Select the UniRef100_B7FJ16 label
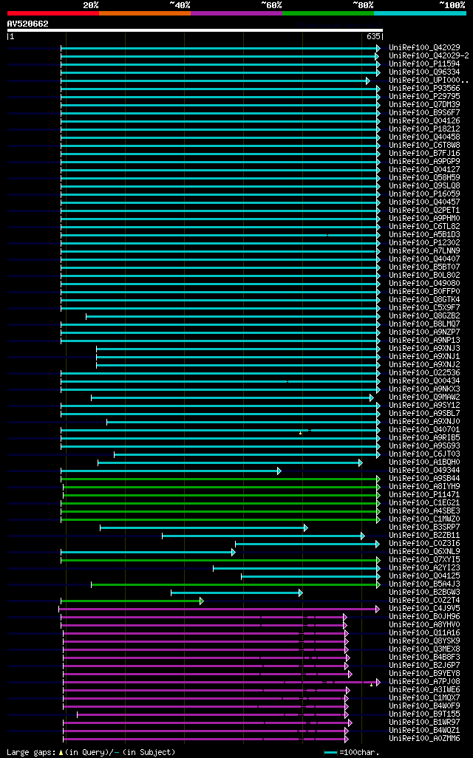 (x=425, y=153)
